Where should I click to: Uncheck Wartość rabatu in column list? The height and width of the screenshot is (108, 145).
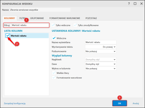pyautogui.click(x=8, y=35)
